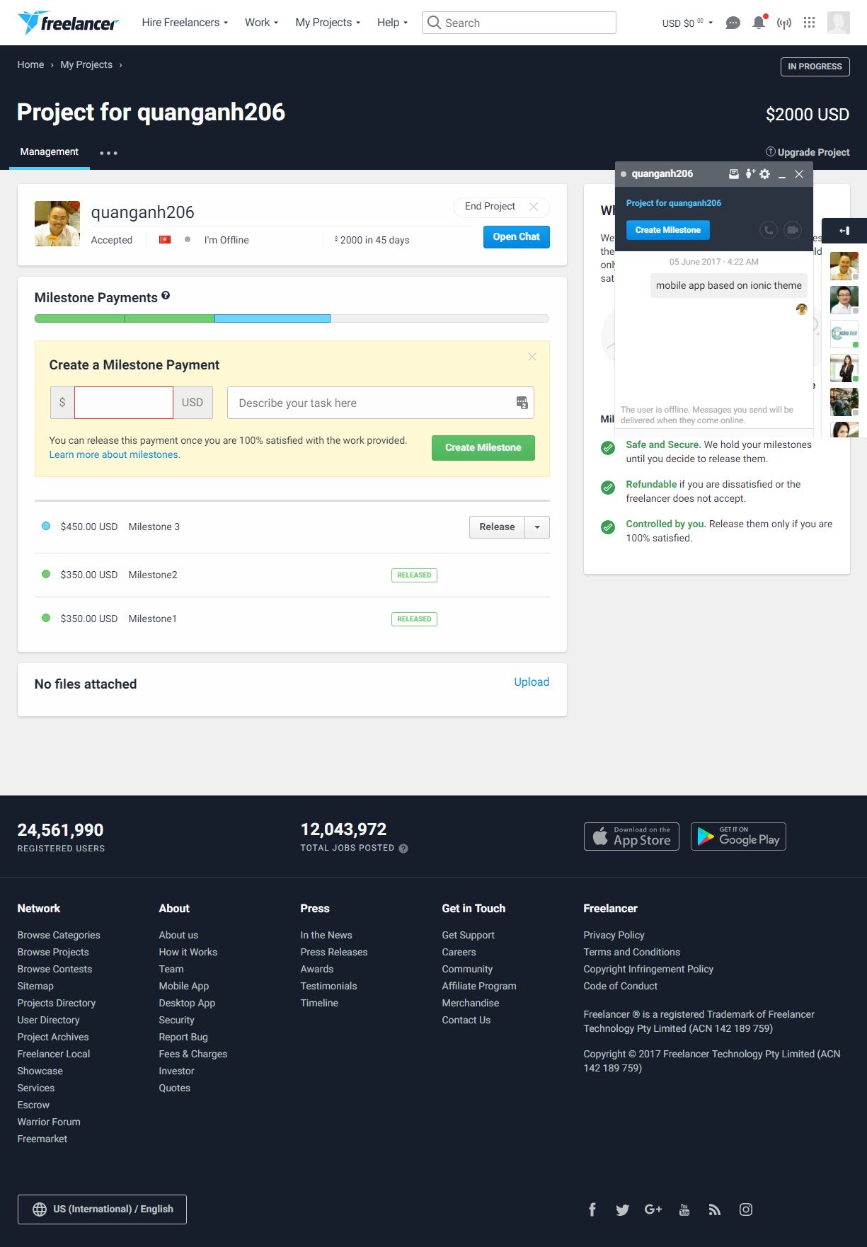Click the task template icon in description field
This screenshot has width=867, height=1247.
coord(522,403)
